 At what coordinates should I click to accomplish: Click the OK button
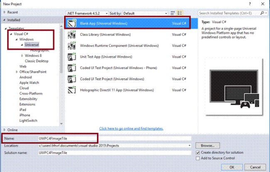(232, 167)
